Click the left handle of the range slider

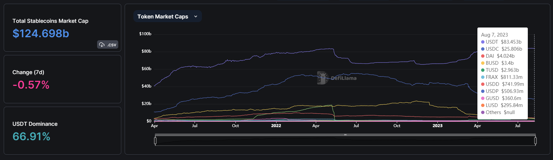[155, 141]
